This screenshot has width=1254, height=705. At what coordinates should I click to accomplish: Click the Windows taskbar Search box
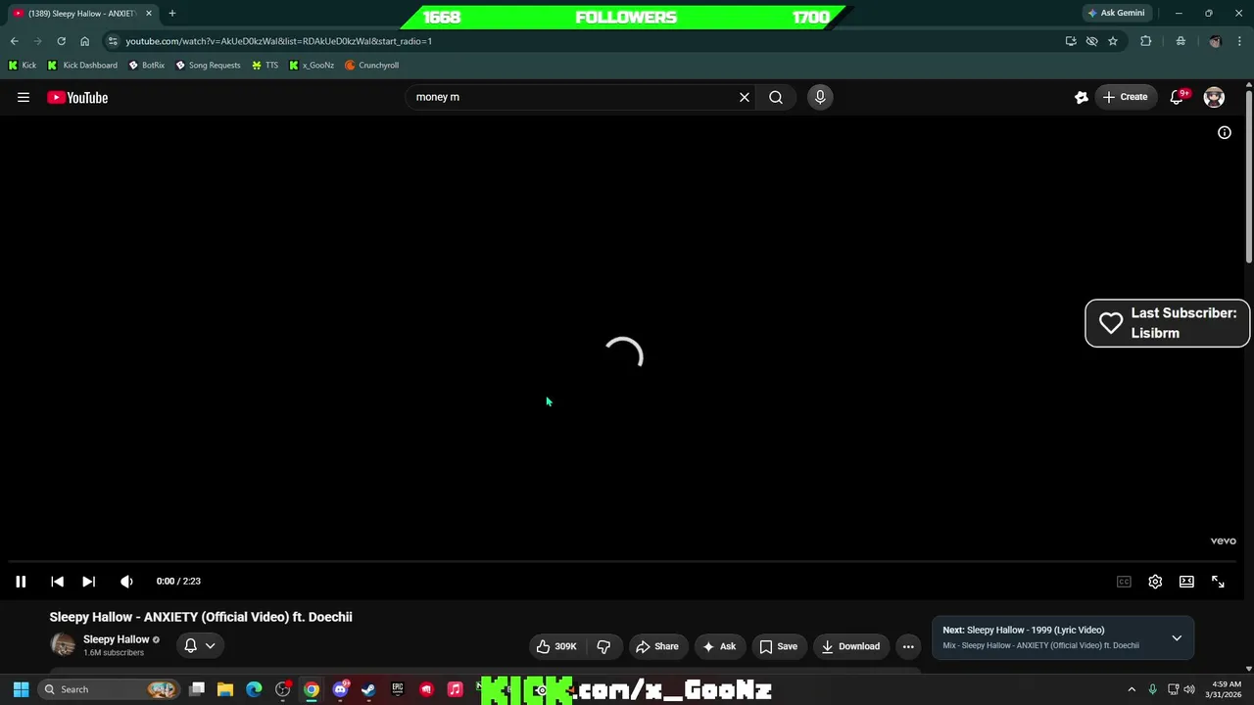(110, 689)
